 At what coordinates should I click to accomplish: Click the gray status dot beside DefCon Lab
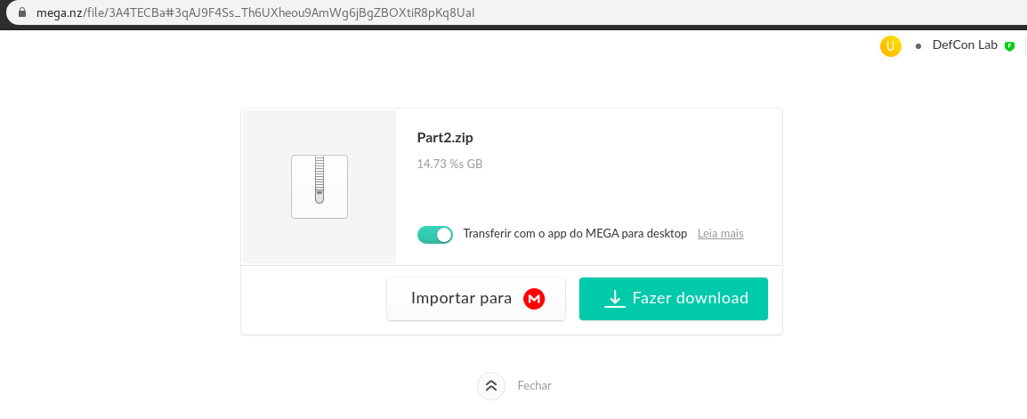point(918,46)
